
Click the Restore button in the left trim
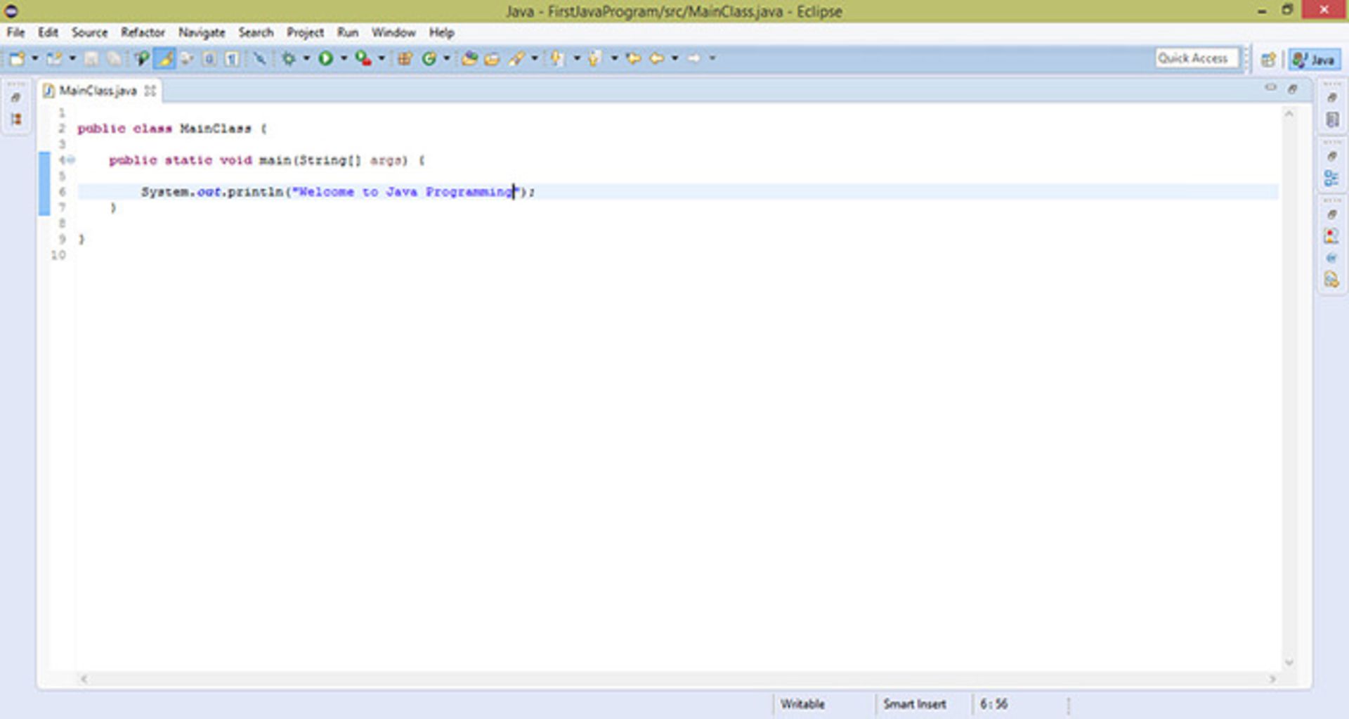[15, 98]
